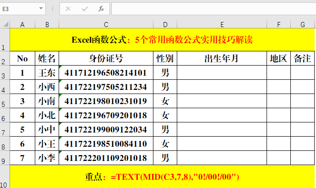
Task: Click the '姓名' header cell
Action: click(47, 58)
